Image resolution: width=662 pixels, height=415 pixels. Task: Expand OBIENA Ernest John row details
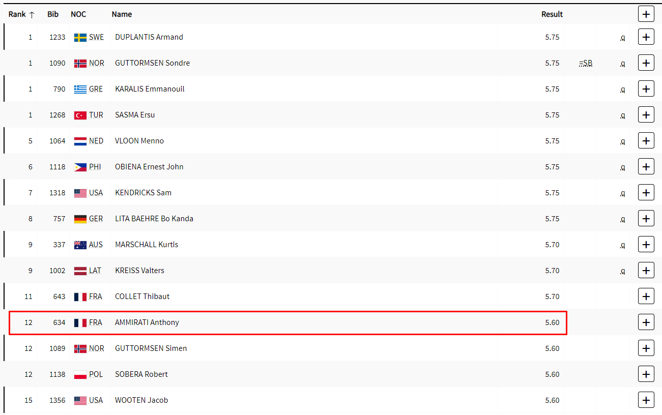click(x=646, y=167)
